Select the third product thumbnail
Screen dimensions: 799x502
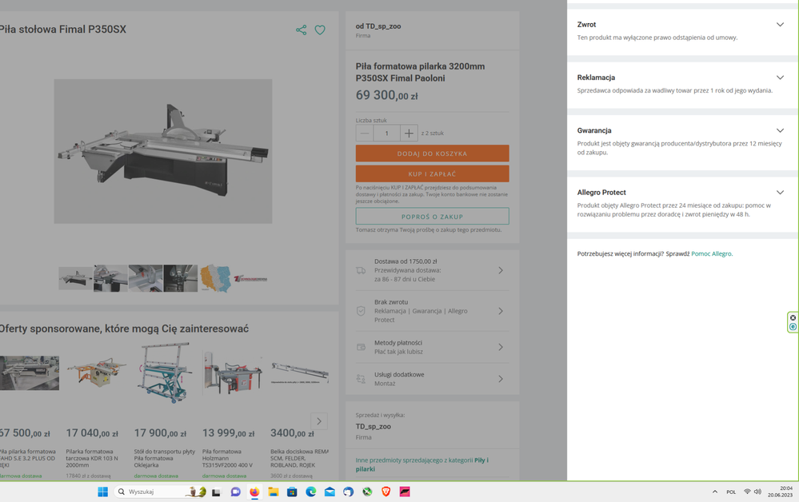click(x=146, y=278)
